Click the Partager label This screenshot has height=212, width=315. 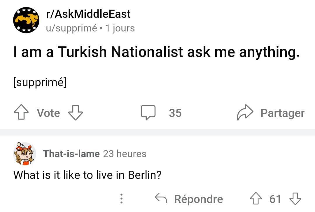click(x=282, y=113)
